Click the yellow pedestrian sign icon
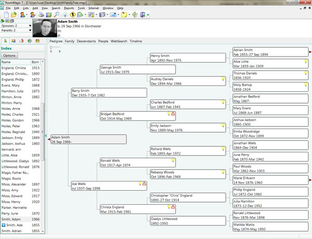Screen dimensions: 312x239 click(73, 15)
